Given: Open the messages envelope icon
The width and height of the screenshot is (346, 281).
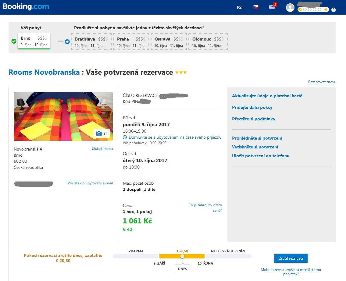Looking at the screenshot, I should (272, 7).
